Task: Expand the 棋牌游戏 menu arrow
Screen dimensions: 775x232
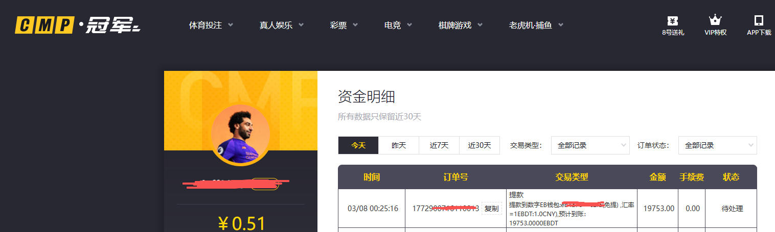Action: coord(481,25)
